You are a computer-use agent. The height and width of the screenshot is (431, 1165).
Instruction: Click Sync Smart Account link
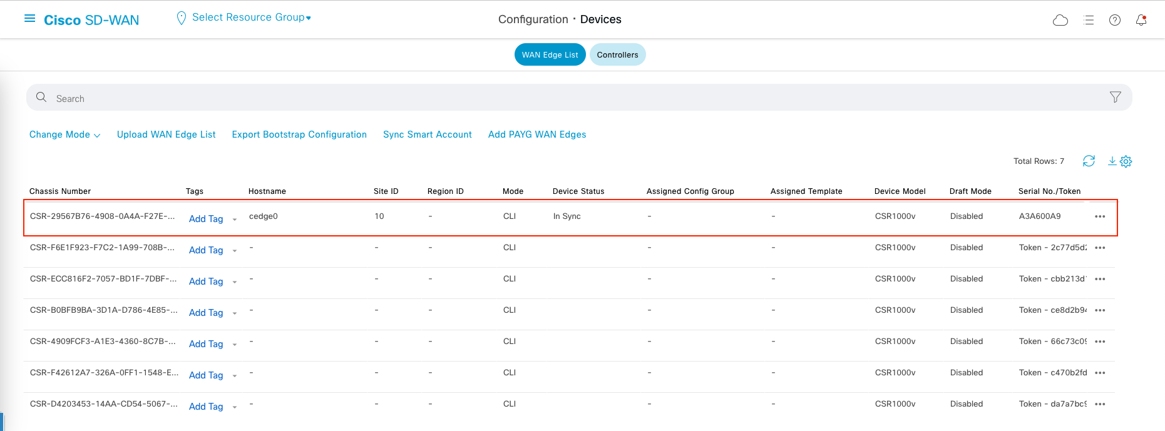pyautogui.click(x=427, y=134)
